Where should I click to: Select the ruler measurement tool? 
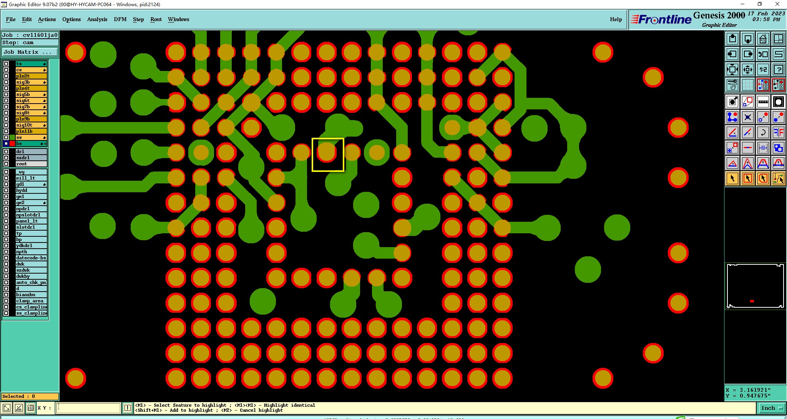[x=763, y=102]
